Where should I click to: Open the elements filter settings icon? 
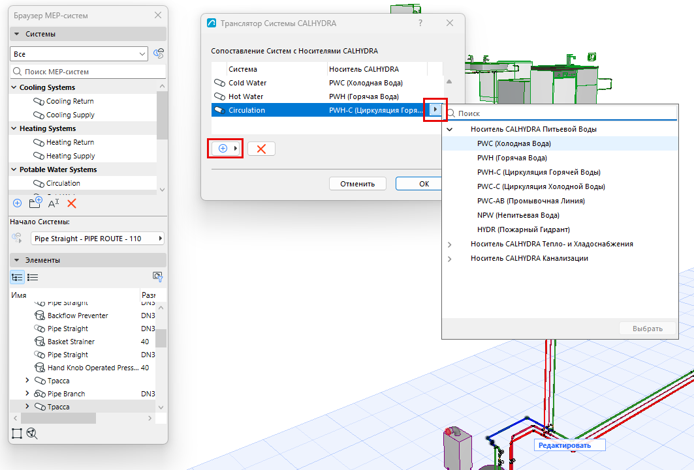pyautogui.click(x=157, y=277)
